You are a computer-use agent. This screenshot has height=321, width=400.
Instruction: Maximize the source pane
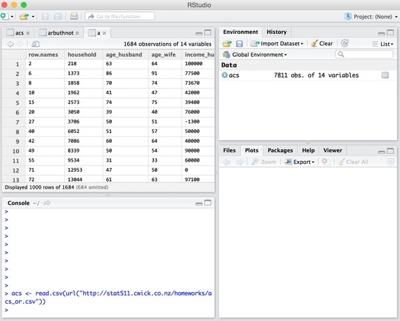[208, 33]
